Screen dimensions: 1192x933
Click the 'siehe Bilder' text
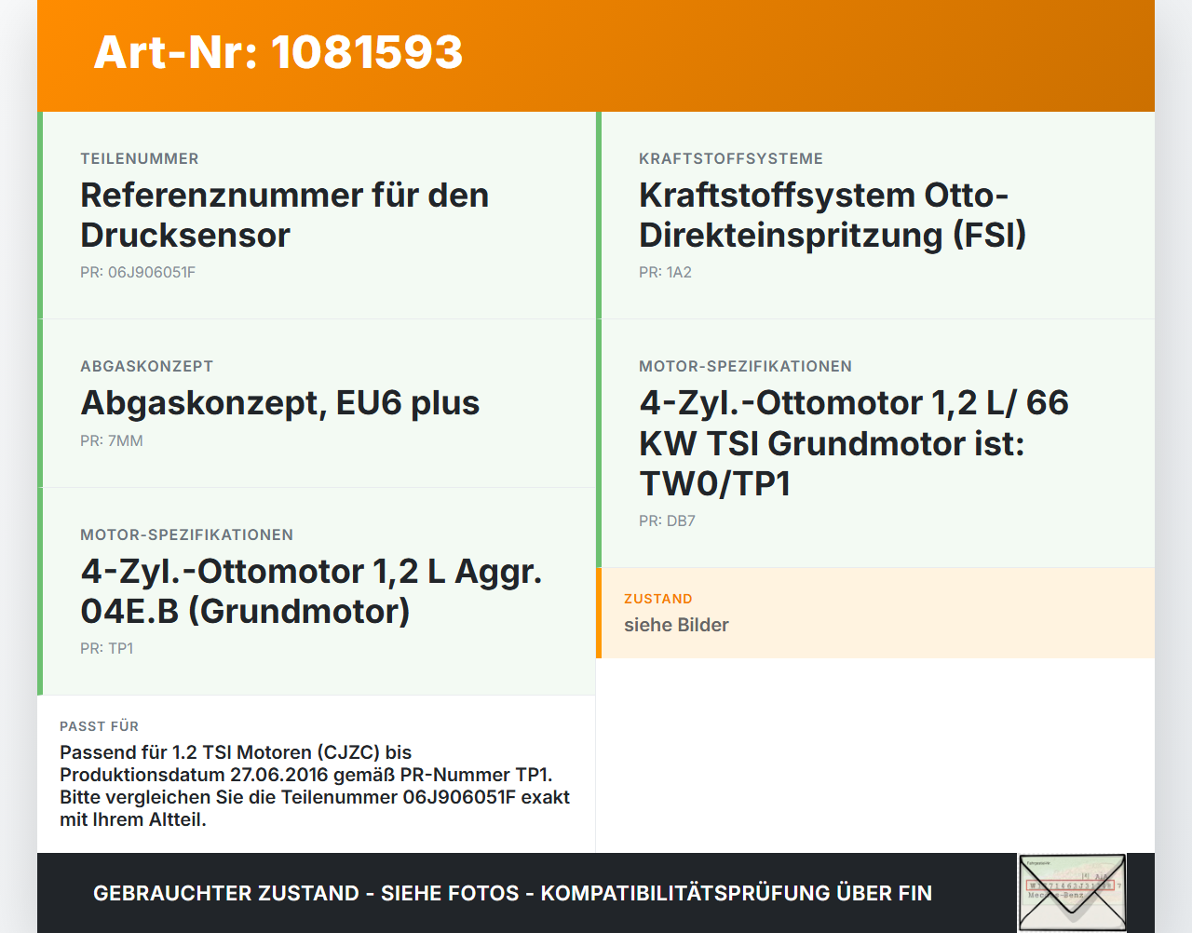pos(676,626)
